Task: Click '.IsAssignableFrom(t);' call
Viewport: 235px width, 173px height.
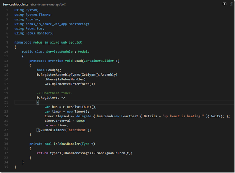Action: [113, 153]
